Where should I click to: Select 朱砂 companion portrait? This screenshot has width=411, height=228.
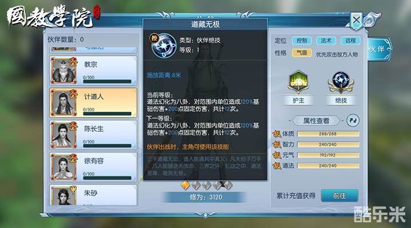(64, 196)
